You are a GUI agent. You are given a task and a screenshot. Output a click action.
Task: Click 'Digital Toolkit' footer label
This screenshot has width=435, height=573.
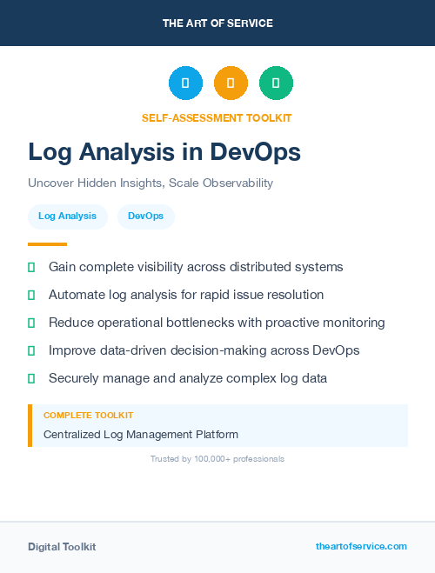(x=62, y=547)
